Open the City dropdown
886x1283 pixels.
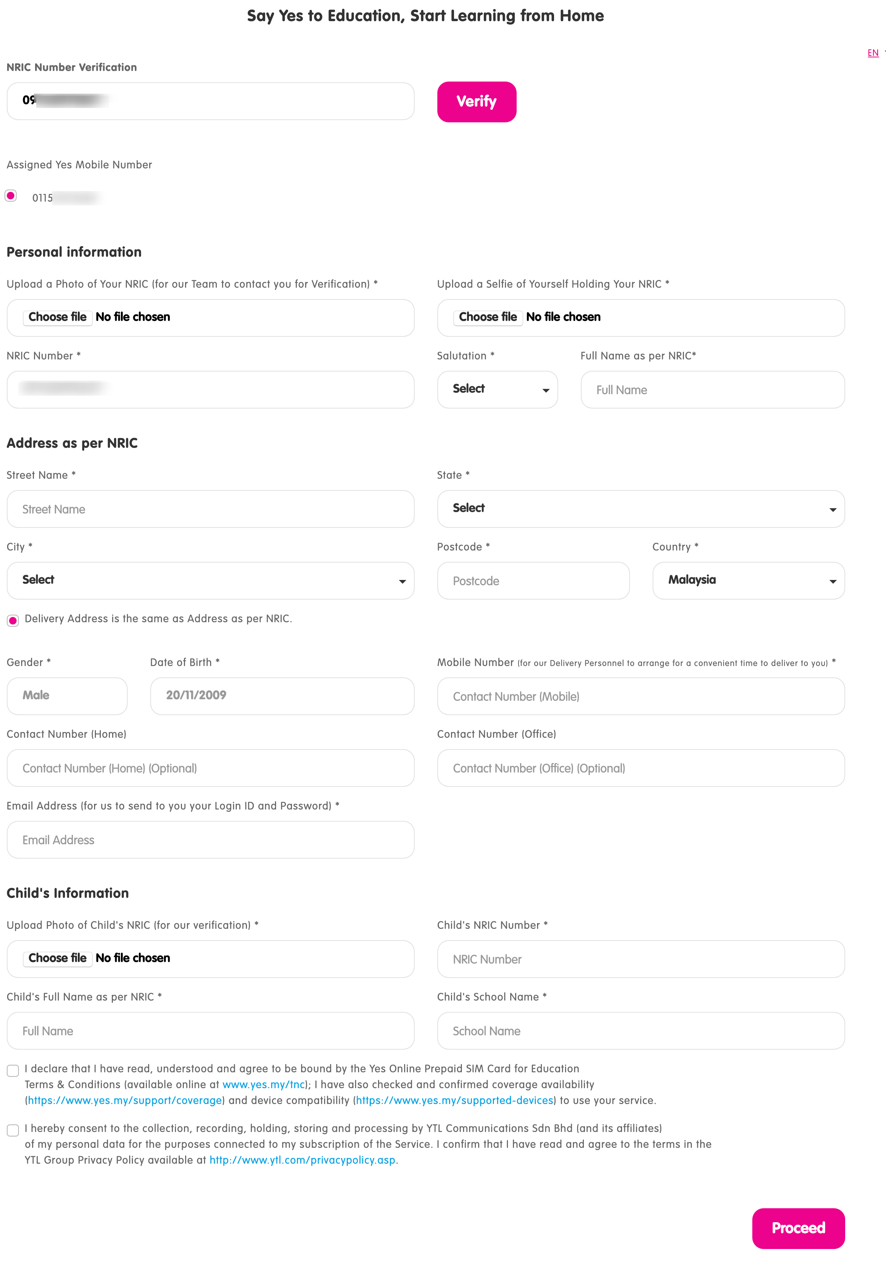[x=210, y=580]
